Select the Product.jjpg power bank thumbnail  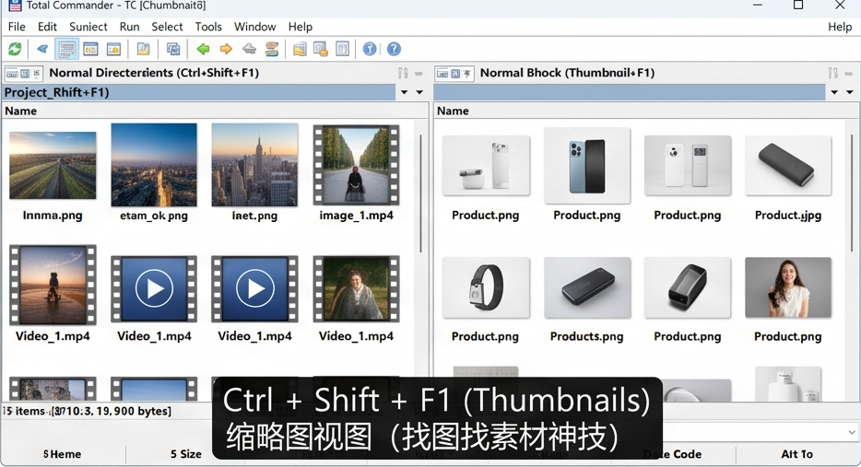point(788,166)
